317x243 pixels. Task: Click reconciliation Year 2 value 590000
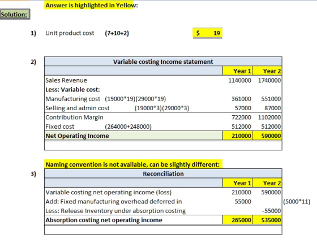click(271, 192)
